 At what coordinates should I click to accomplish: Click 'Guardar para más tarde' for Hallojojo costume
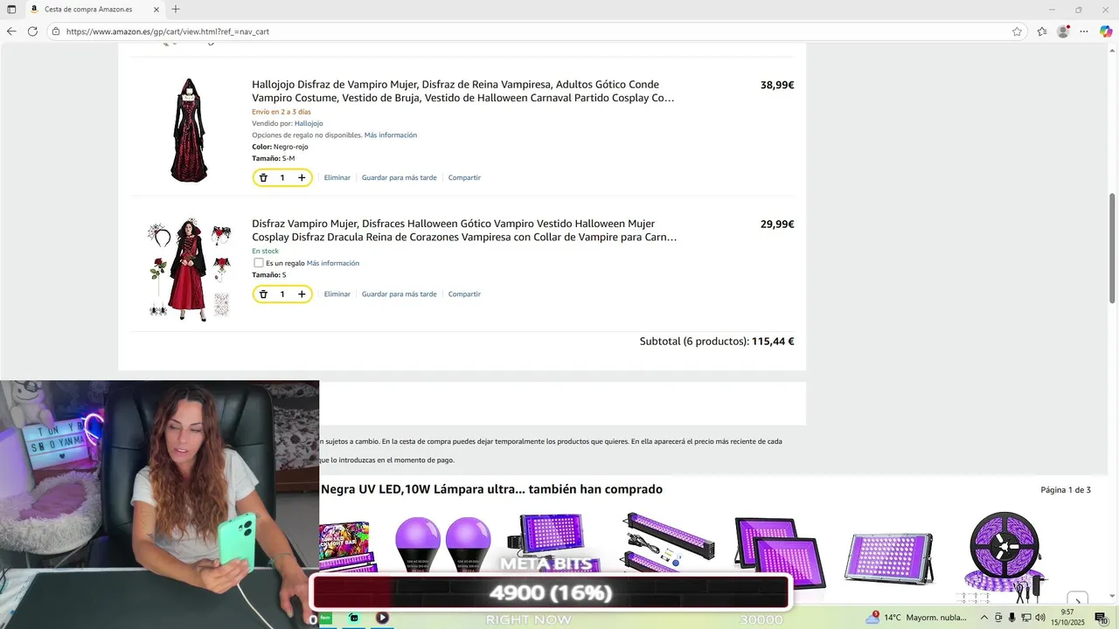400,177
